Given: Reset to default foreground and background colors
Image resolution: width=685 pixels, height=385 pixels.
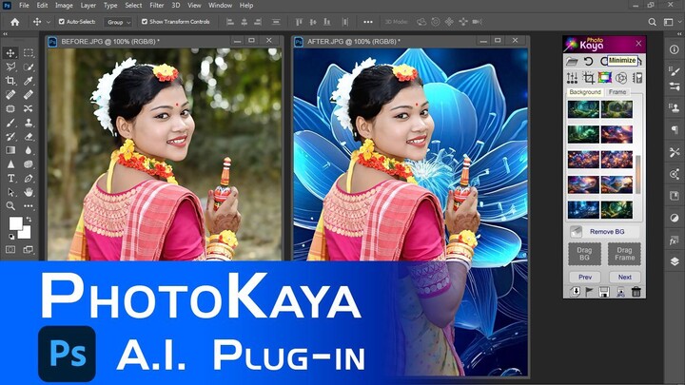Looking at the screenshot, I should click(10, 237).
